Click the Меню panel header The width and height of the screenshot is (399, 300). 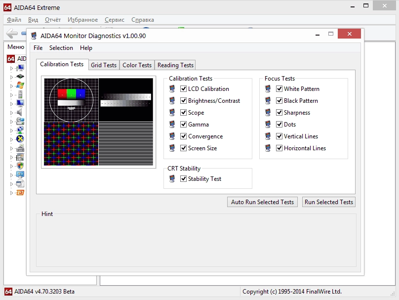(16, 47)
